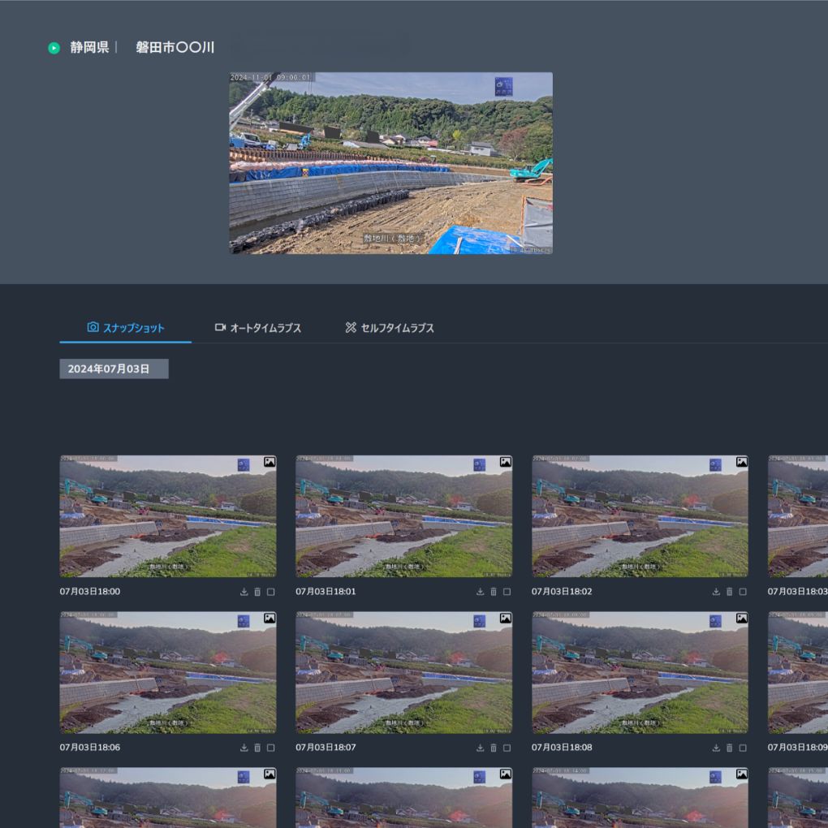Viewport: 828px width, 828px height.
Task: Open the main live camera preview
Action: (390, 163)
